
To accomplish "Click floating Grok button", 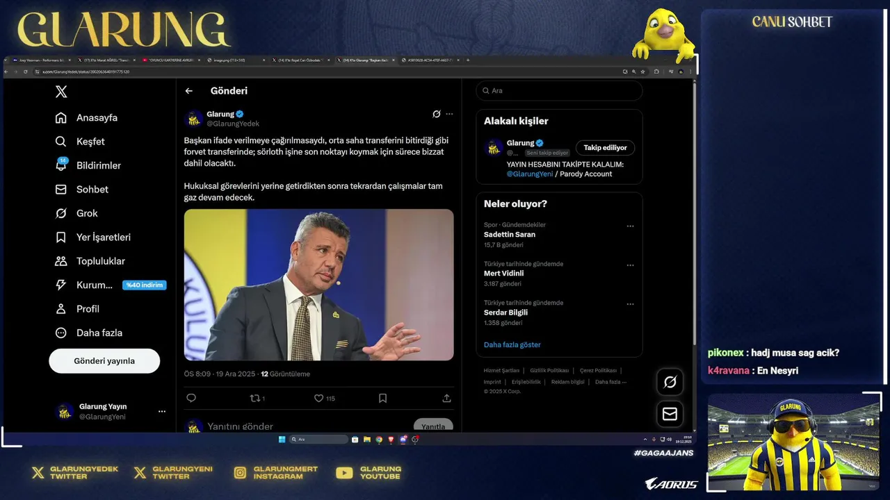I will (x=670, y=382).
